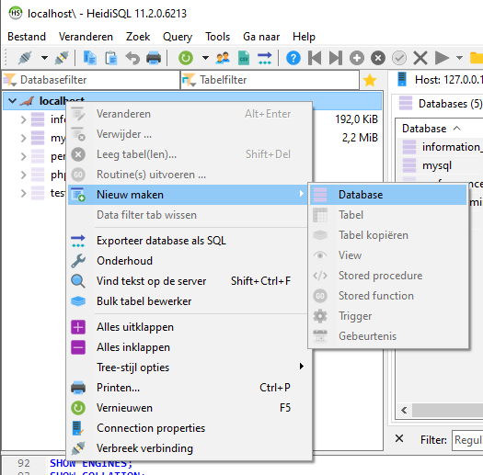Click the green Refresh toolbar icon
Screen dimensions: 483x475
pyautogui.click(x=186, y=58)
